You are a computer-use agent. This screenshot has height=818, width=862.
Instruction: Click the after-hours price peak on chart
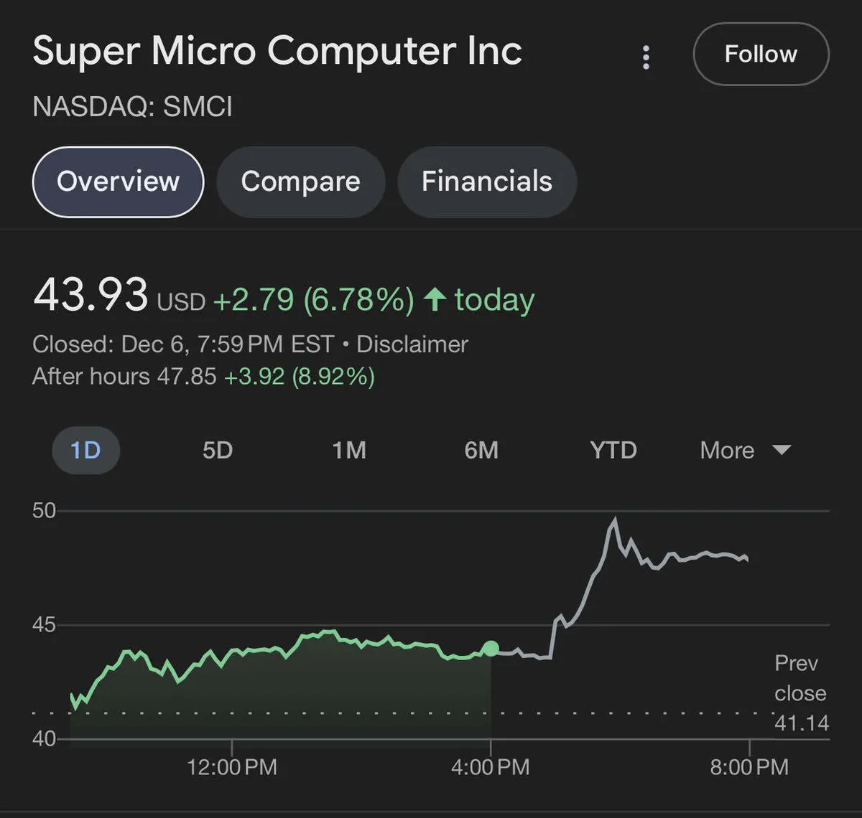615,519
